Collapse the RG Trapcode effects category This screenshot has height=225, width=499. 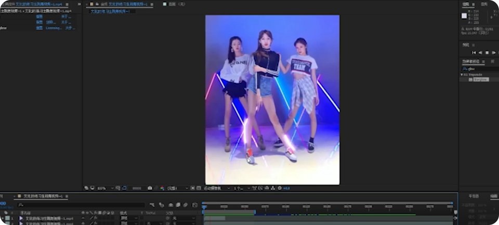tap(462, 75)
